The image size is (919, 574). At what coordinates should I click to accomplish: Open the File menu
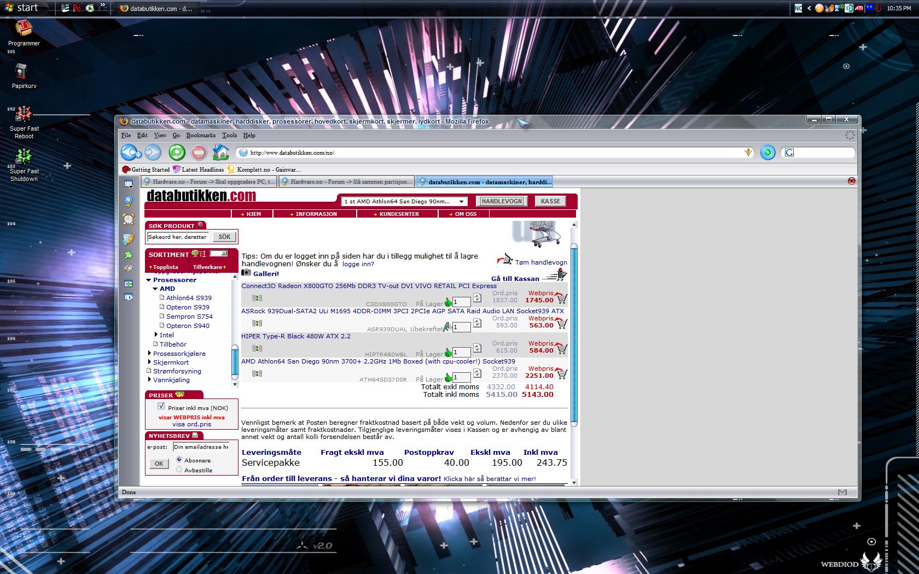pyautogui.click(x=126, y=135)
